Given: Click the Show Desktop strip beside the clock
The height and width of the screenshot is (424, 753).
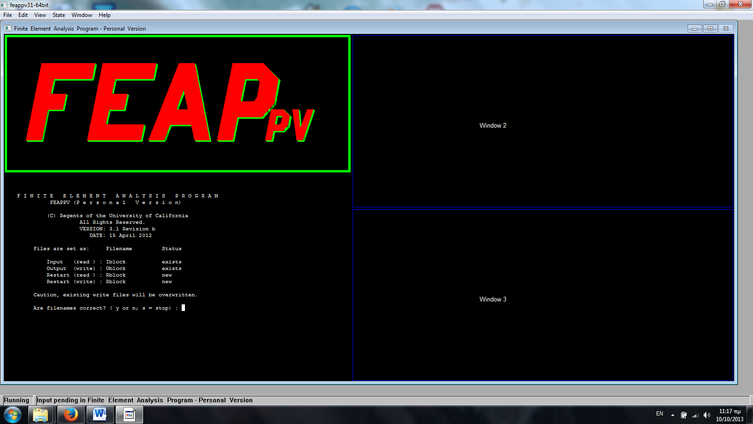Looking at the screenshot, I should tap(750, 415).
